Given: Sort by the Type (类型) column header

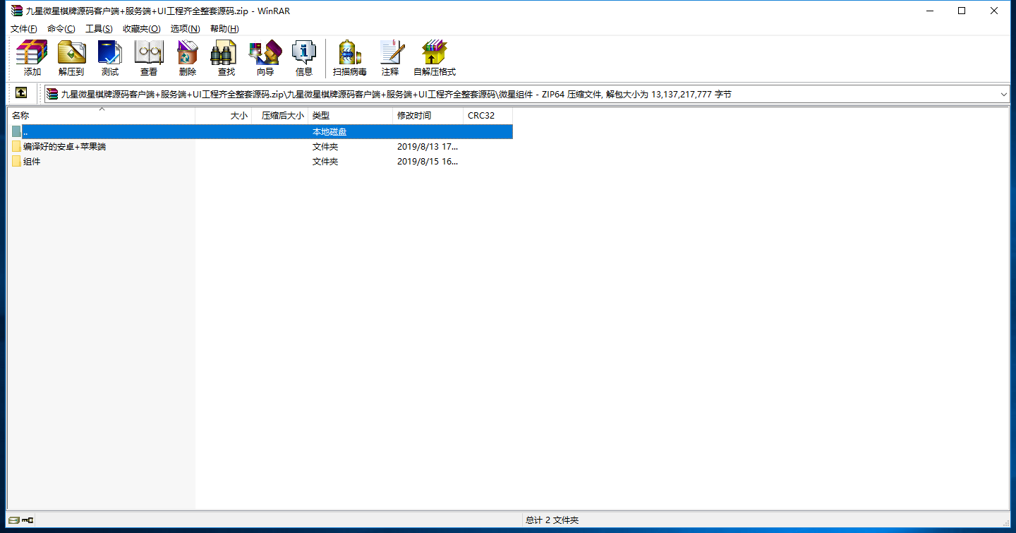Looking at the screenshot, I should (x=351, y=116).
